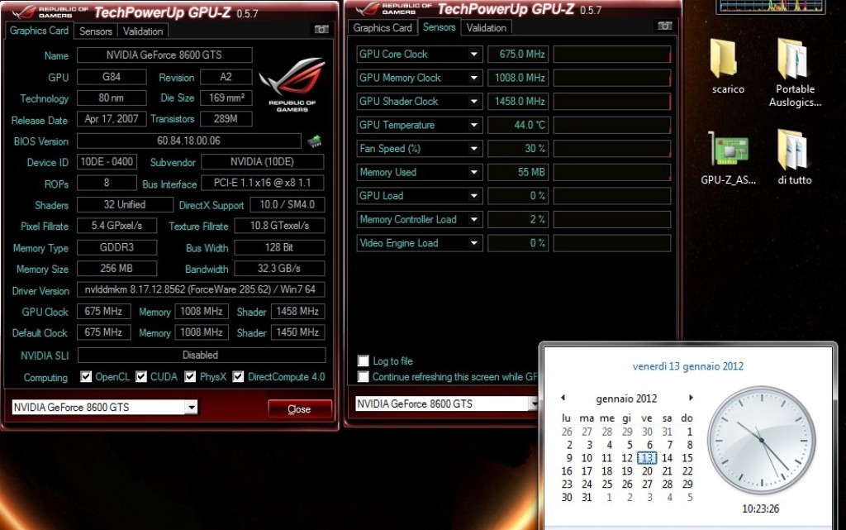Open GPU selector dropdown in Sensors window
Screen dimensions: 846x530
click(533, 403)
